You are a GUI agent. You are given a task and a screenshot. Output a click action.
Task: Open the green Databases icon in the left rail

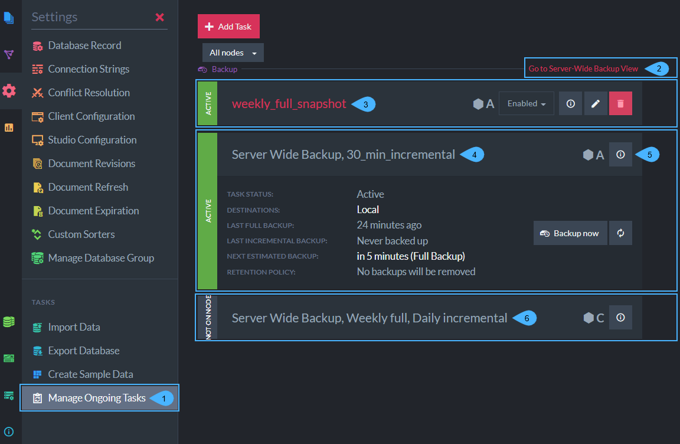[9, 322]
